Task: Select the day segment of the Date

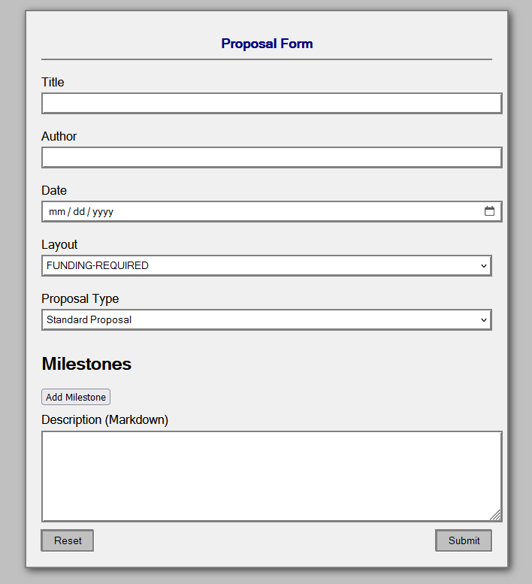Action: (x=79, y=212)
